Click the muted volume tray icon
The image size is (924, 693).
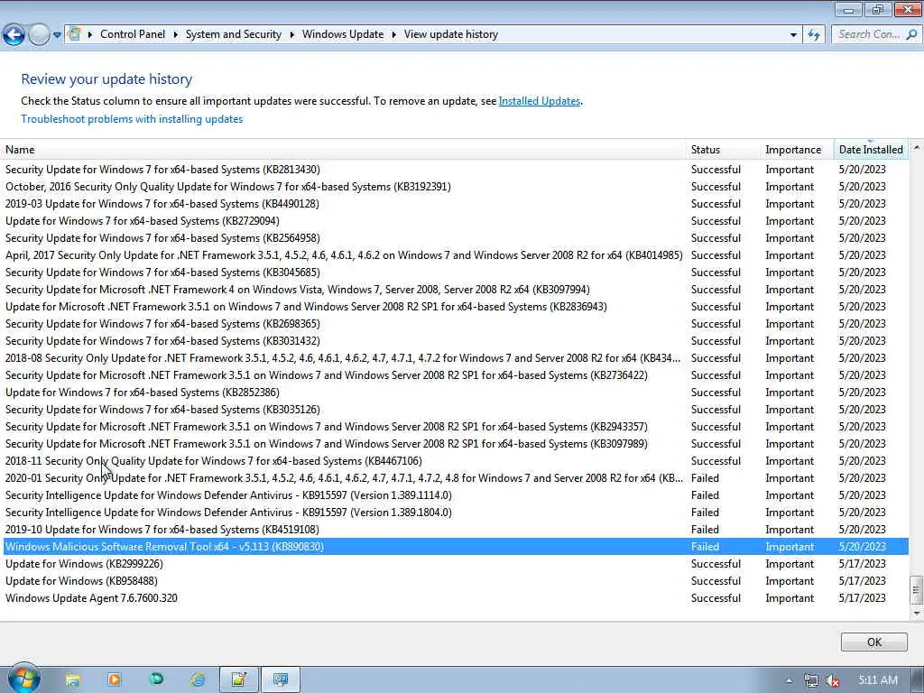tap(832, 680)
